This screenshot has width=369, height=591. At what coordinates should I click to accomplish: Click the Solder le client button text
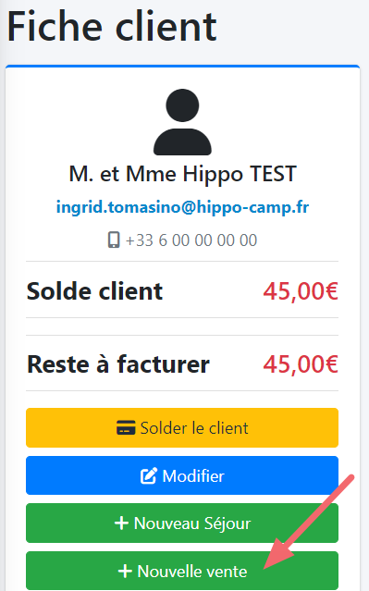[x=194, y=428]
